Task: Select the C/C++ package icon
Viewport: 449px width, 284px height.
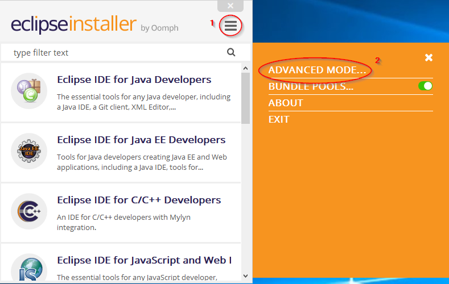Action: 28,211
